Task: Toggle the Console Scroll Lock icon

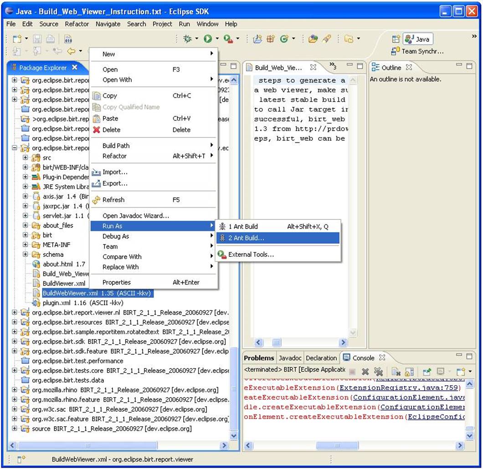Action: point(409,372)
